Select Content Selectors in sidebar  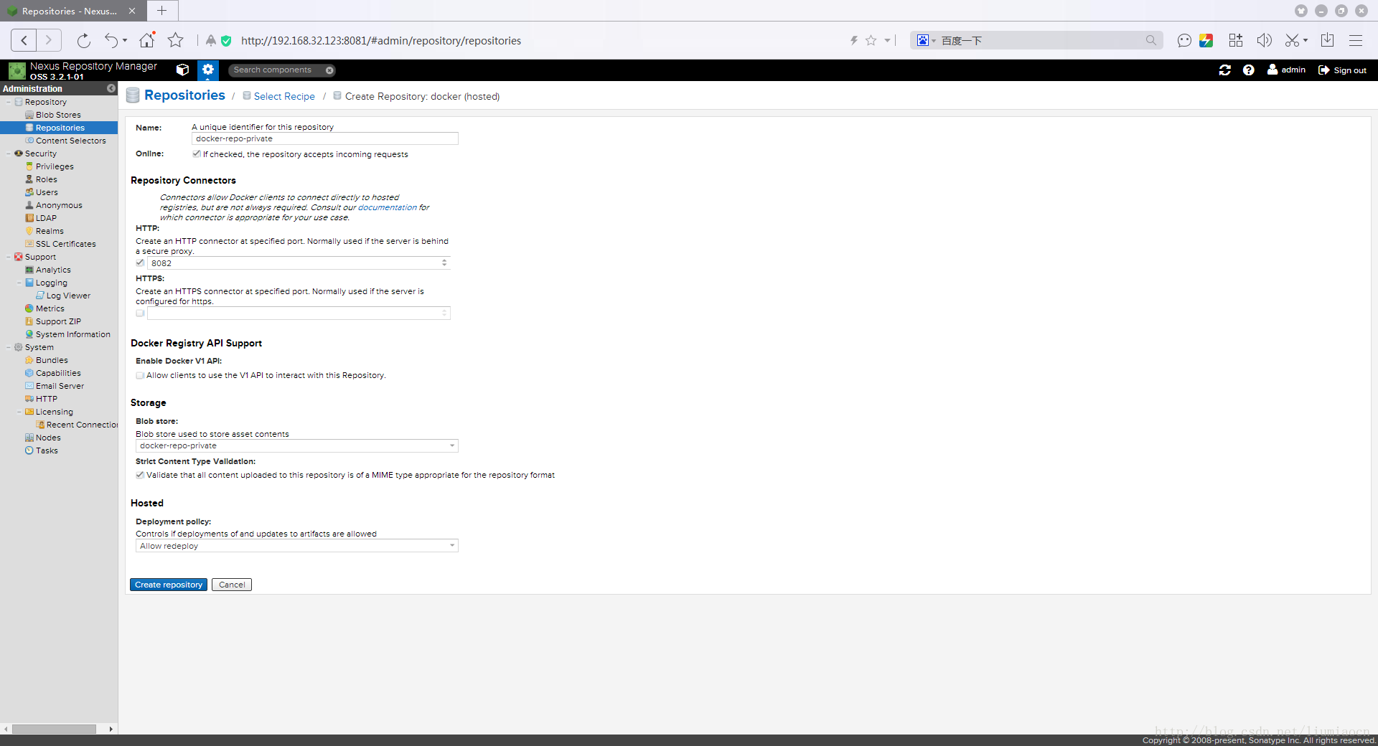(70, 141)
